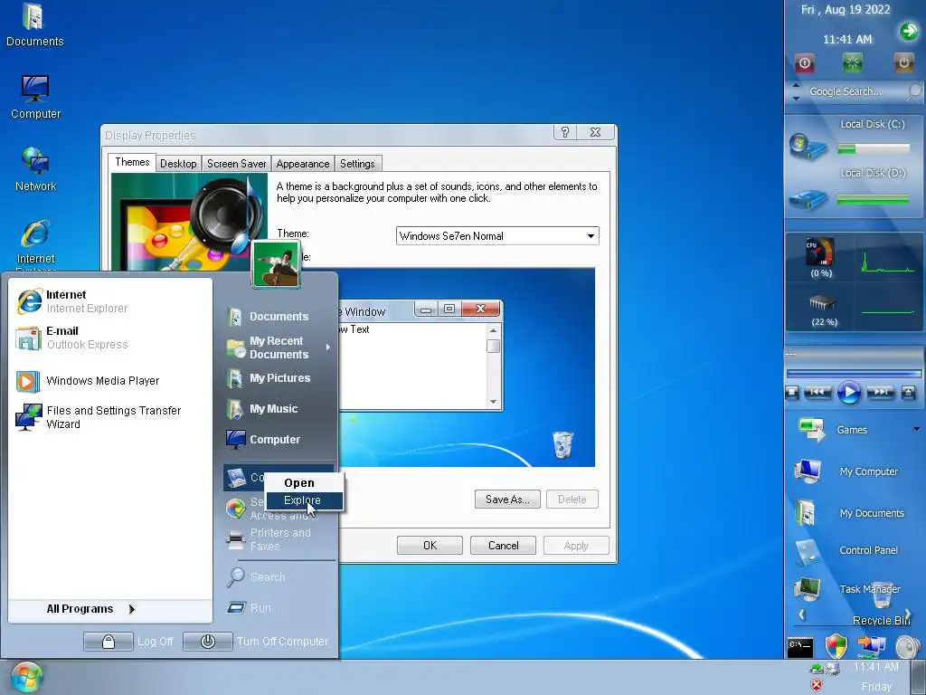Click the Save As... button

[507, 500]
